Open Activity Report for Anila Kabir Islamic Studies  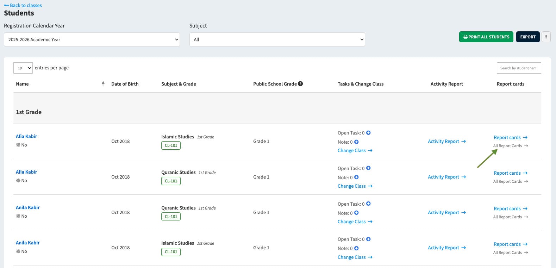447,248
